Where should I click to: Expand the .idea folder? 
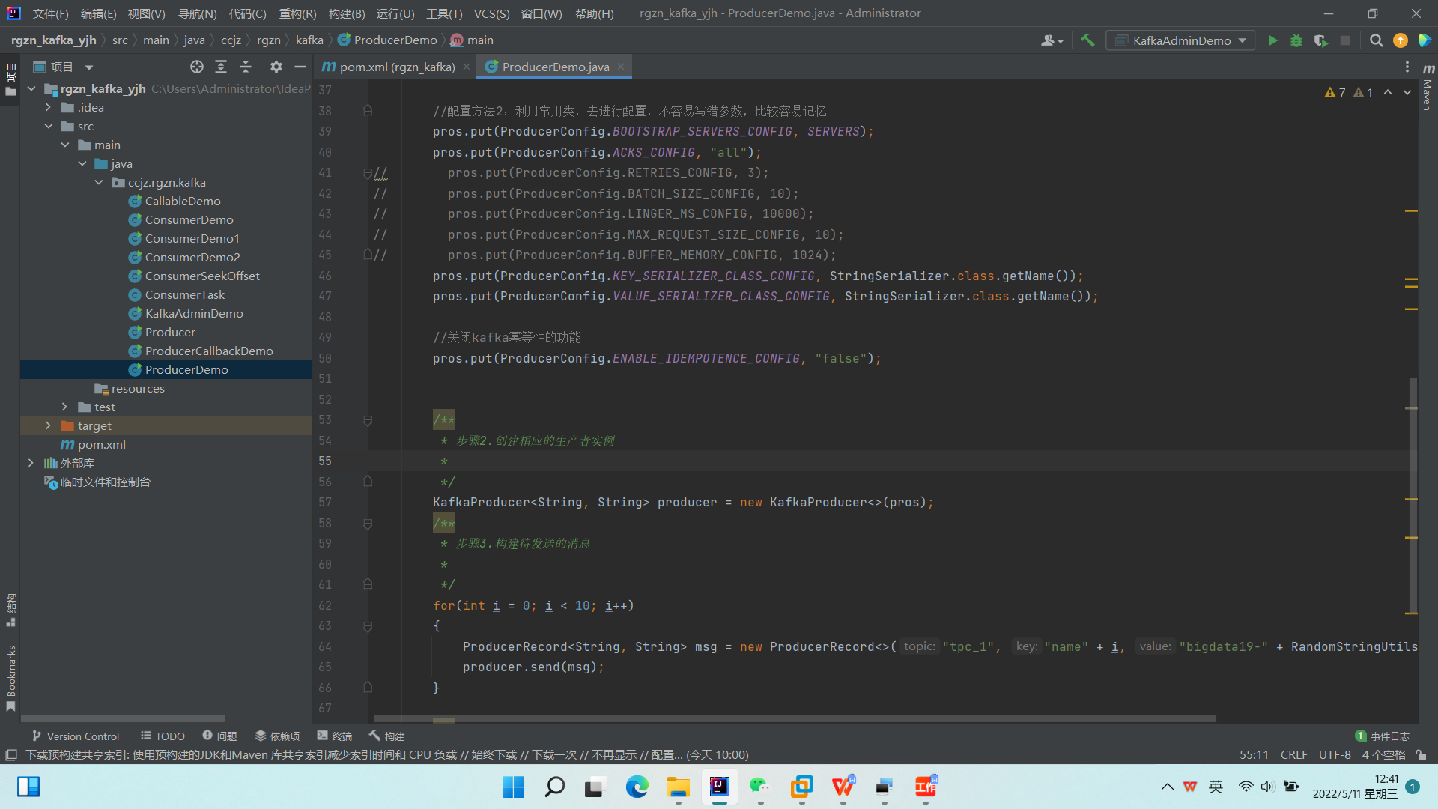point(48,107)
